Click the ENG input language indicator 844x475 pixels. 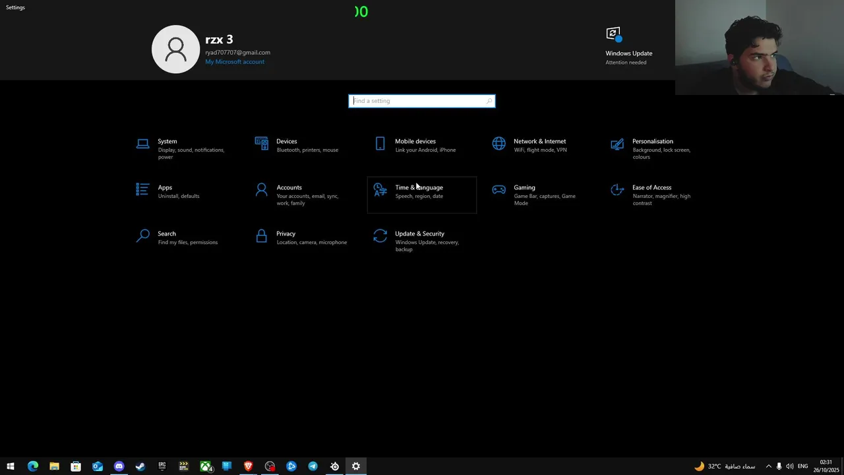click(802, 466)
